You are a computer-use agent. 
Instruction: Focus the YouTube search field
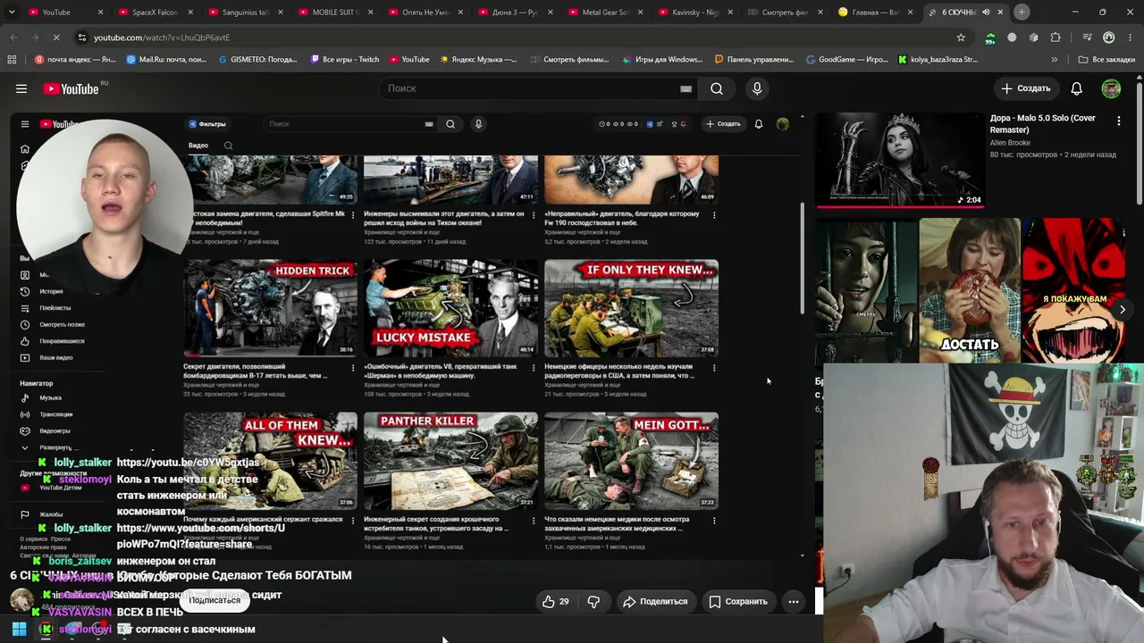(x=531, y=88)
